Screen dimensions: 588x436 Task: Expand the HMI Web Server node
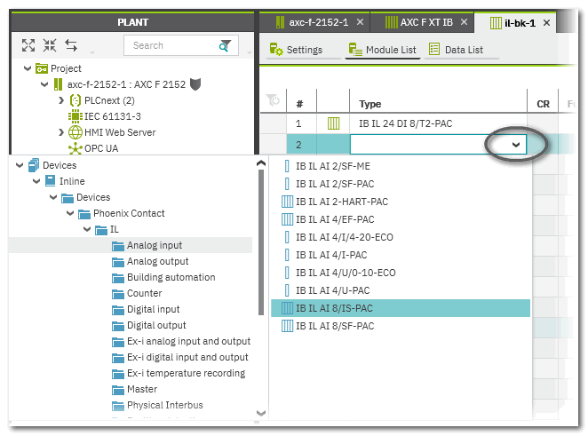tap(60, 132)
